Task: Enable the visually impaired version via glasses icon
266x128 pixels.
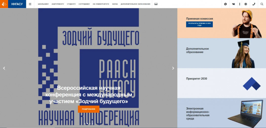Action: [x=156, y=4]
